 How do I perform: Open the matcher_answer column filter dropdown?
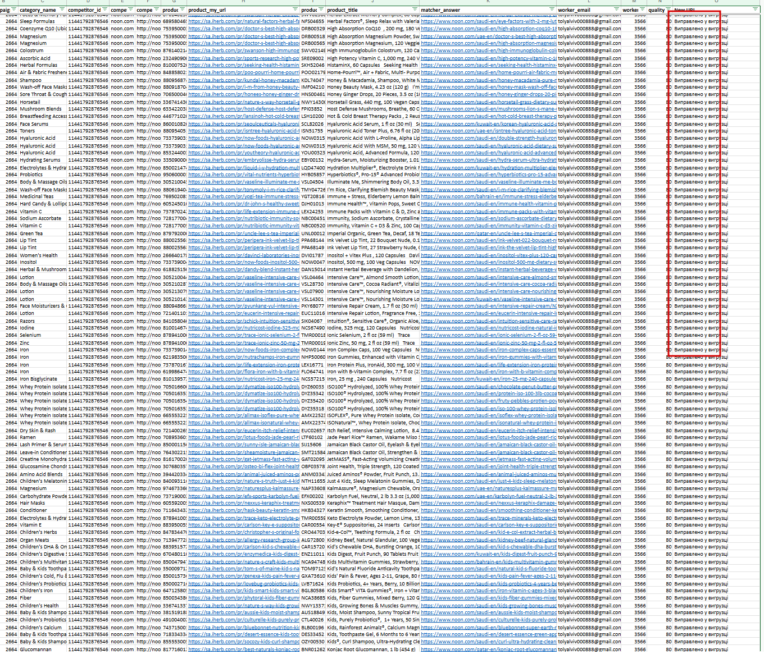[553, 10]
